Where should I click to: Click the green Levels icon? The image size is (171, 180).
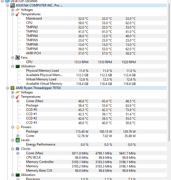pyautogui.click(x=18, y=140)
